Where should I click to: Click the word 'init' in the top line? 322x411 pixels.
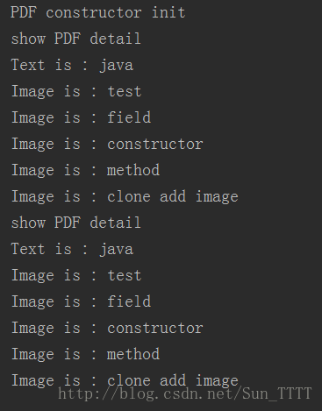click(x=168, y=12)
